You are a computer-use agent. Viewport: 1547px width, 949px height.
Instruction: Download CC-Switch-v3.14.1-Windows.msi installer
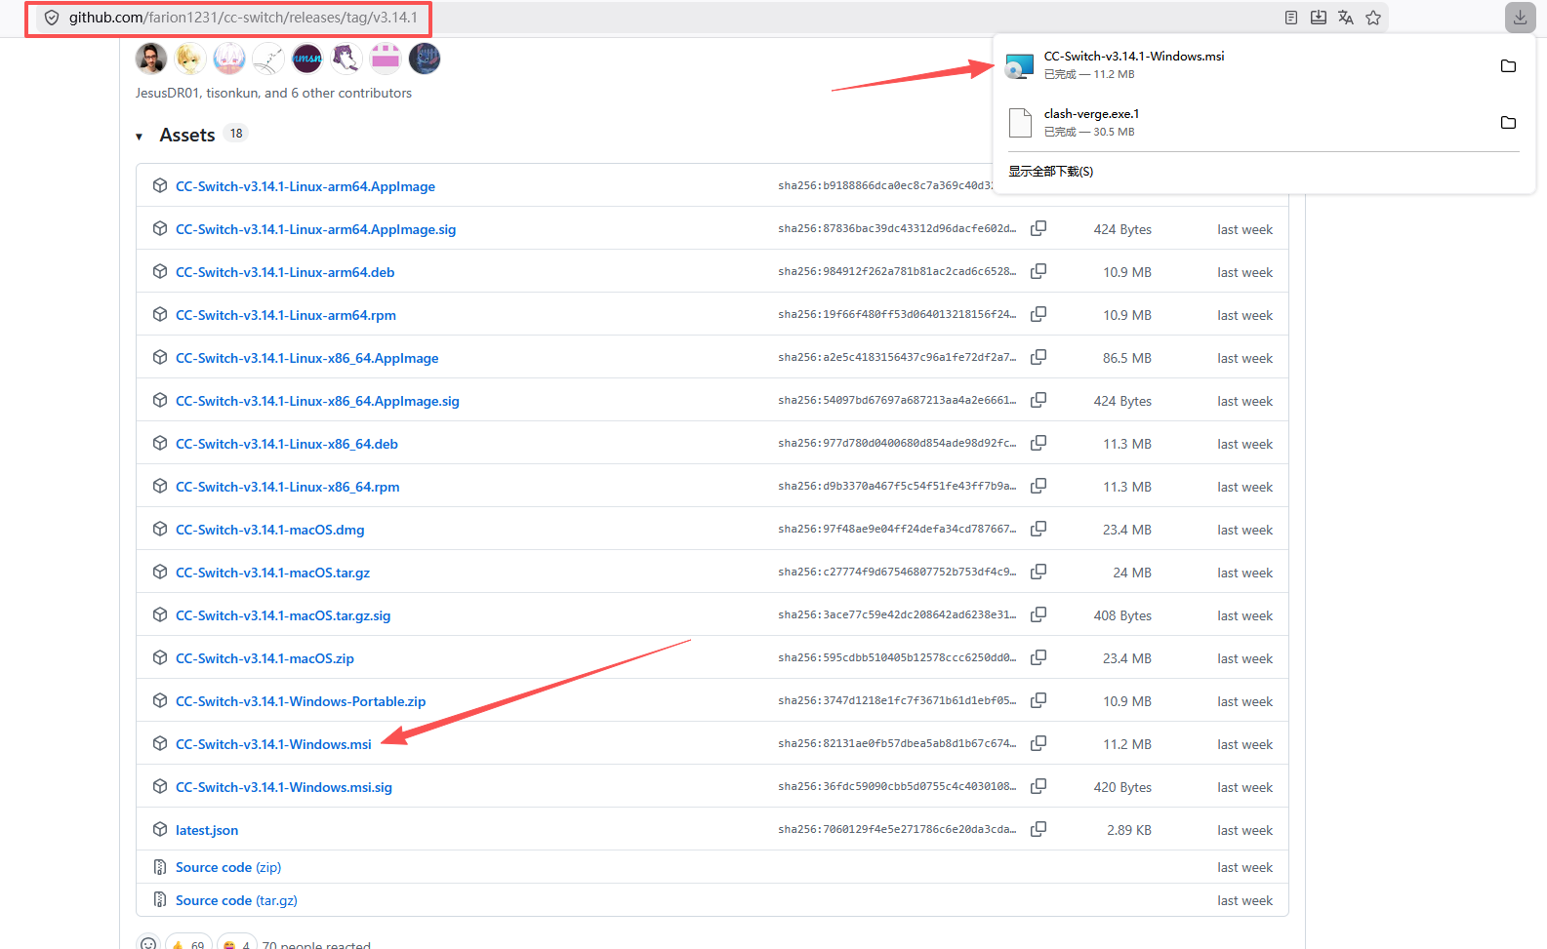[x=273, y=744]
